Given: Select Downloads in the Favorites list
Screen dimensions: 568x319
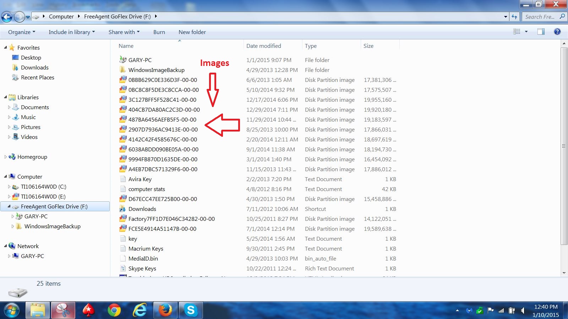Looking at the screenshot, I should coord(34,67).
